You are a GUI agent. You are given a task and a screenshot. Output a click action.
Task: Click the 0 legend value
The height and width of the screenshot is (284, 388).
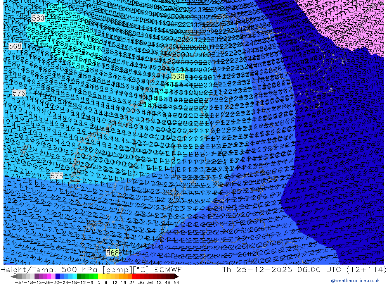(x=99, y=282)
